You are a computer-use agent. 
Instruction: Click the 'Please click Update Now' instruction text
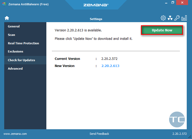(93, 39)
